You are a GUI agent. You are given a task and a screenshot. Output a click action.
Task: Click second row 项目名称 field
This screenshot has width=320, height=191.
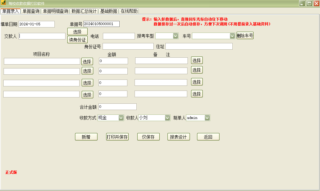(x=42, y=71)
